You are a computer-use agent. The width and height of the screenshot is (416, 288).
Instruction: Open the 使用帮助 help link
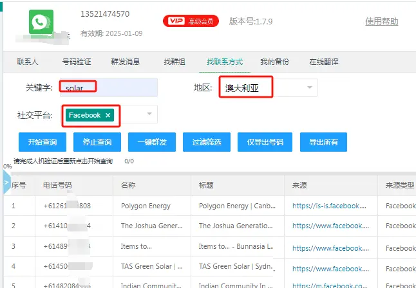[x=382, y=21]
